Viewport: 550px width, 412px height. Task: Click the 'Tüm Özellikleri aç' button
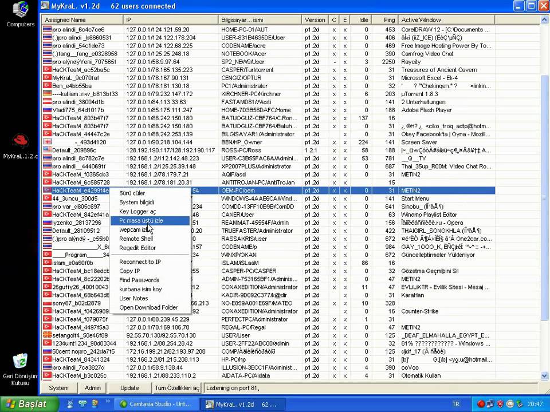coord(177,388)
